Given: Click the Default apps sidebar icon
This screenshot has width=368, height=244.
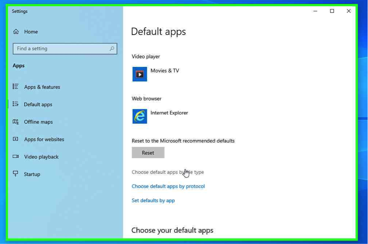Looking at the screenshot, I should 16,104.
